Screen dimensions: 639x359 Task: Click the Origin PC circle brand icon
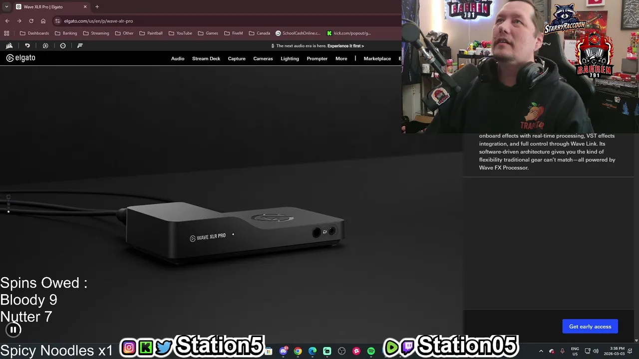[63, 46]
